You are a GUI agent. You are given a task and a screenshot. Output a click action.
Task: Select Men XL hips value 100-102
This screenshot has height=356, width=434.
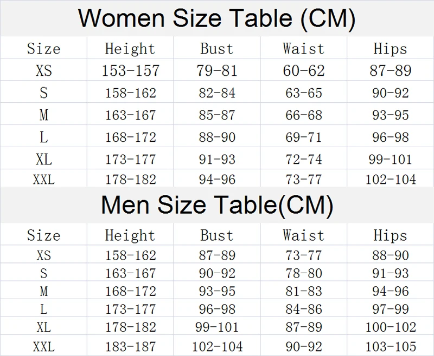391,327
